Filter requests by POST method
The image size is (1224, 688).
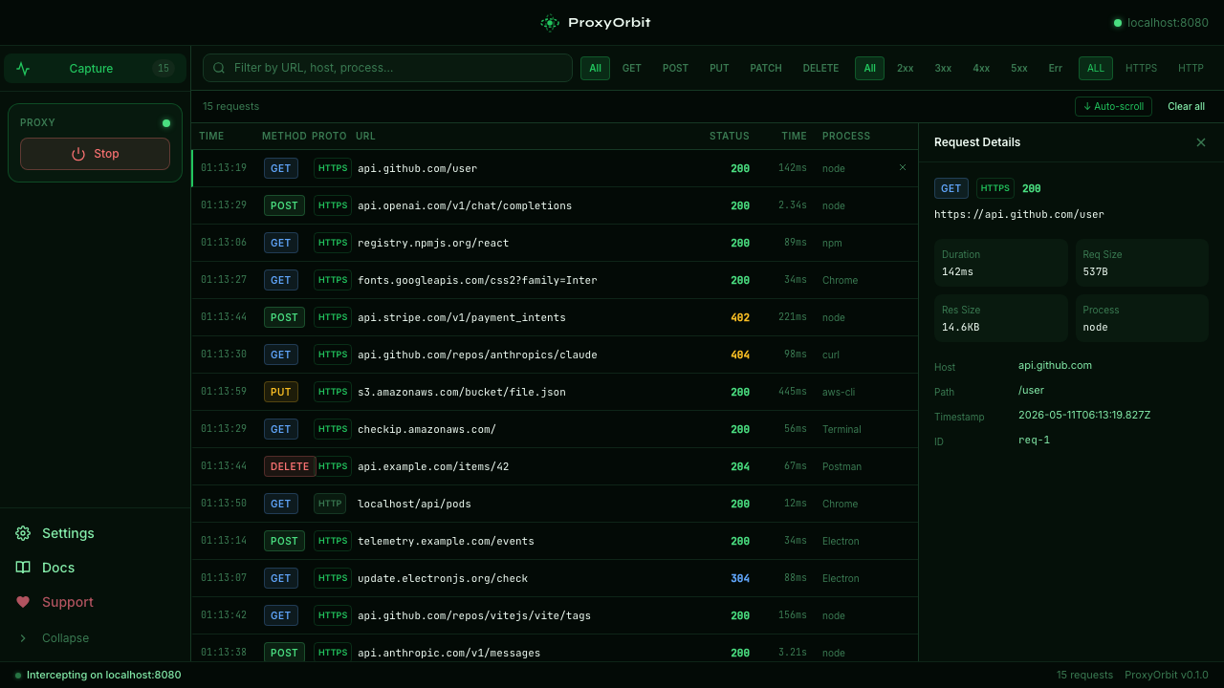pos(675,68)
